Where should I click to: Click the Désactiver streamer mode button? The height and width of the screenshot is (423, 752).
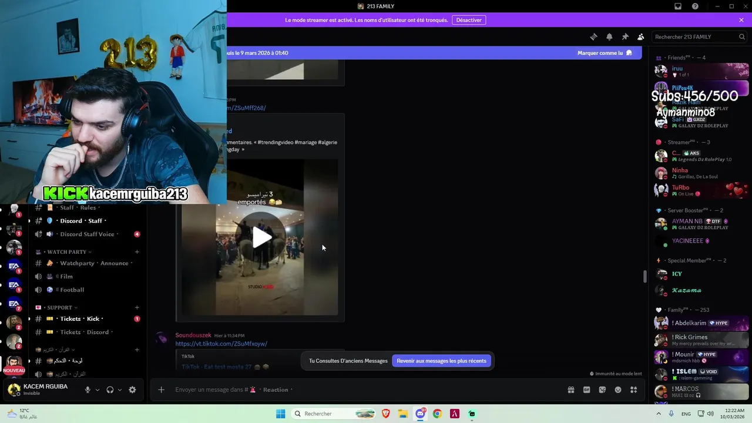469,20
